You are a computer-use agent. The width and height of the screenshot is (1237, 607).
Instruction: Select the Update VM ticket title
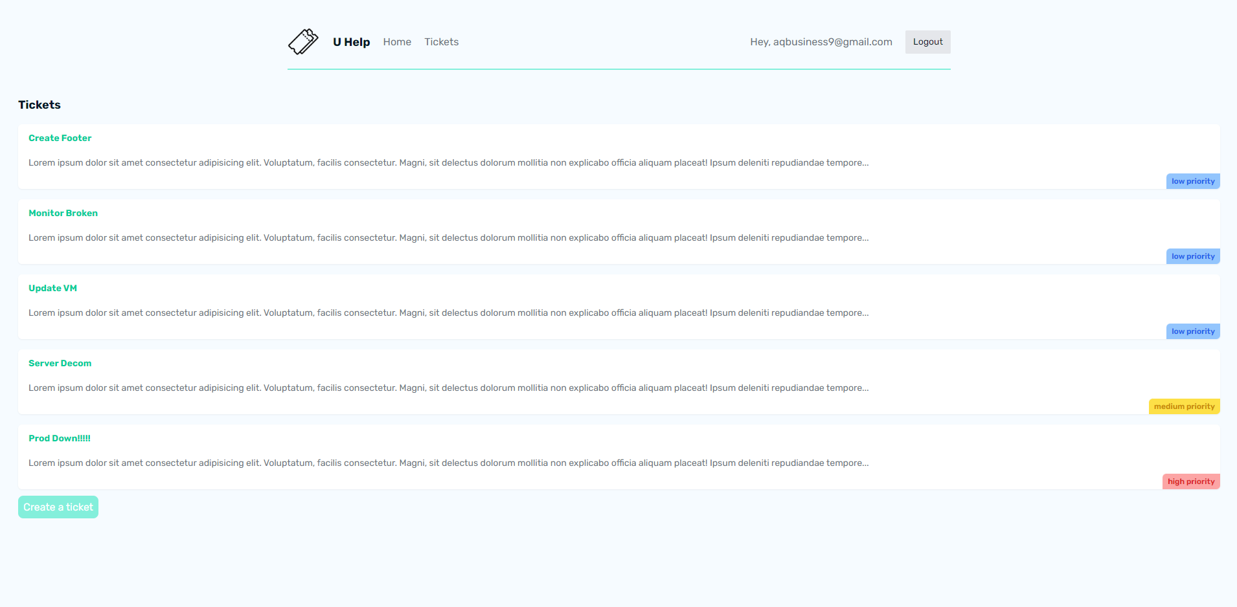52,288
